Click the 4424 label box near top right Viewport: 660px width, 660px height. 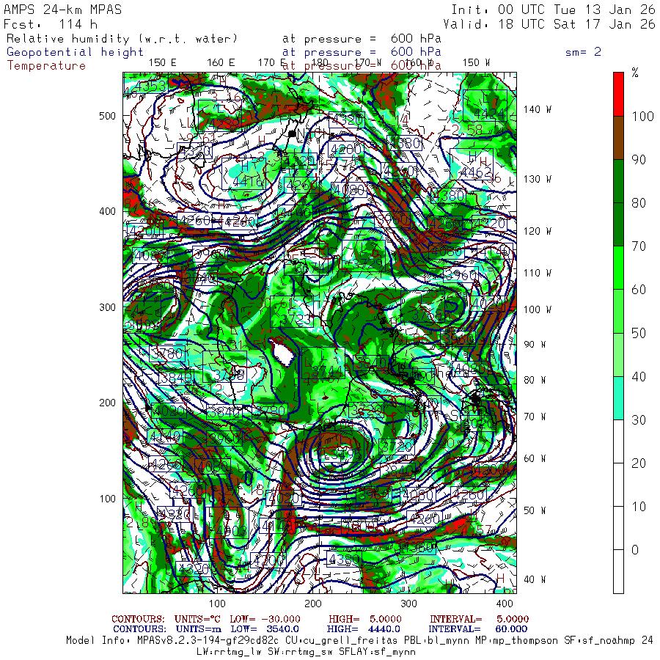point(485,105)
